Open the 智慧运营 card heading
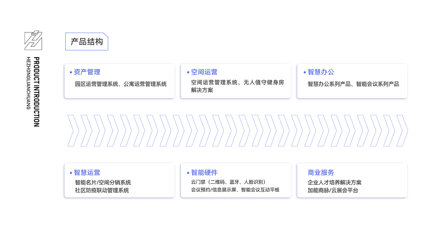This screenshot has height=244, width=428. pyautogui.click(x=87, y=173)
